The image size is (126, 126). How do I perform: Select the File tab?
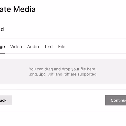coord(62,47)
